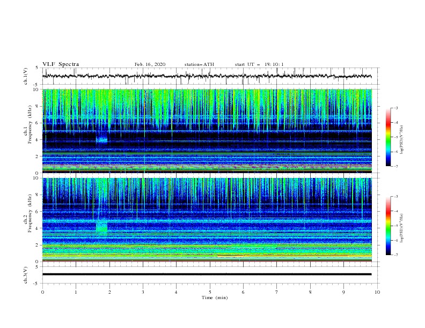Click the ch.2 frequency tick label "2"

[x=38, y=245]
